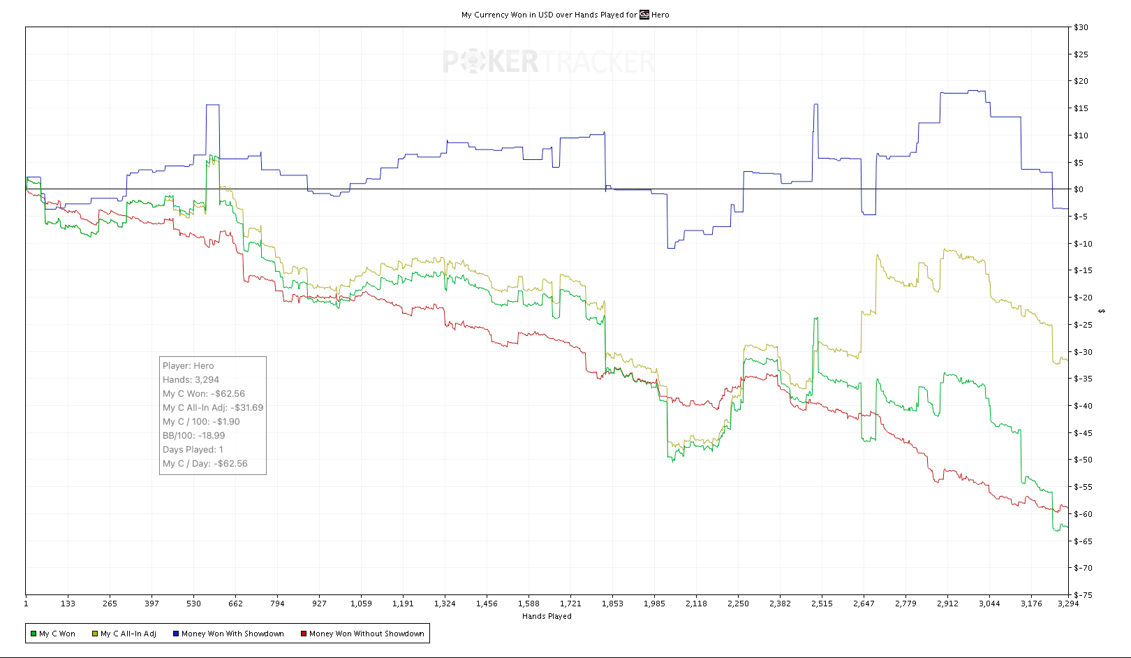Click the yellow My C All-In Adj swatch
This screenshot has width=1131, height=658.
tap(95, 634)
